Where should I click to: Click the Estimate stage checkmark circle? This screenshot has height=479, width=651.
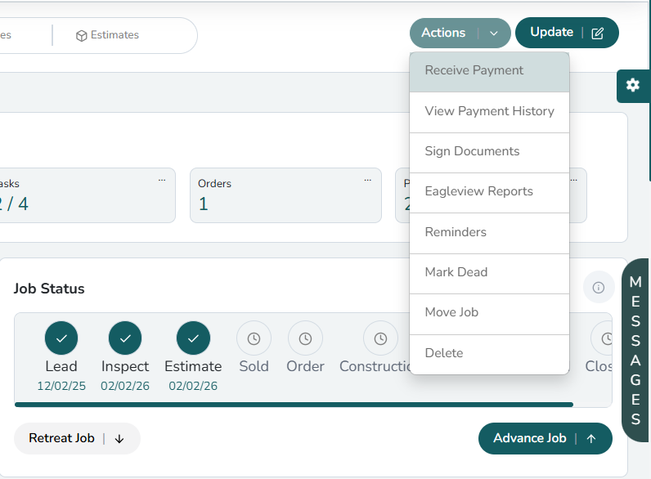(193, 338)
